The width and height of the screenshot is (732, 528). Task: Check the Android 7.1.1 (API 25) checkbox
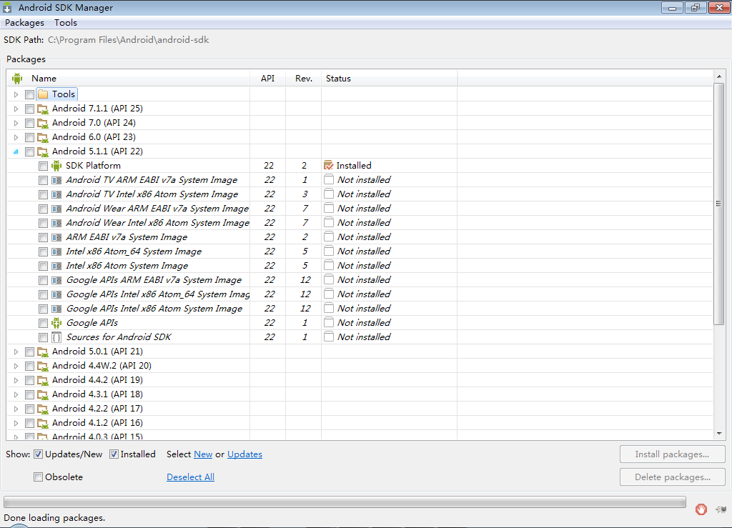(29, 109)
